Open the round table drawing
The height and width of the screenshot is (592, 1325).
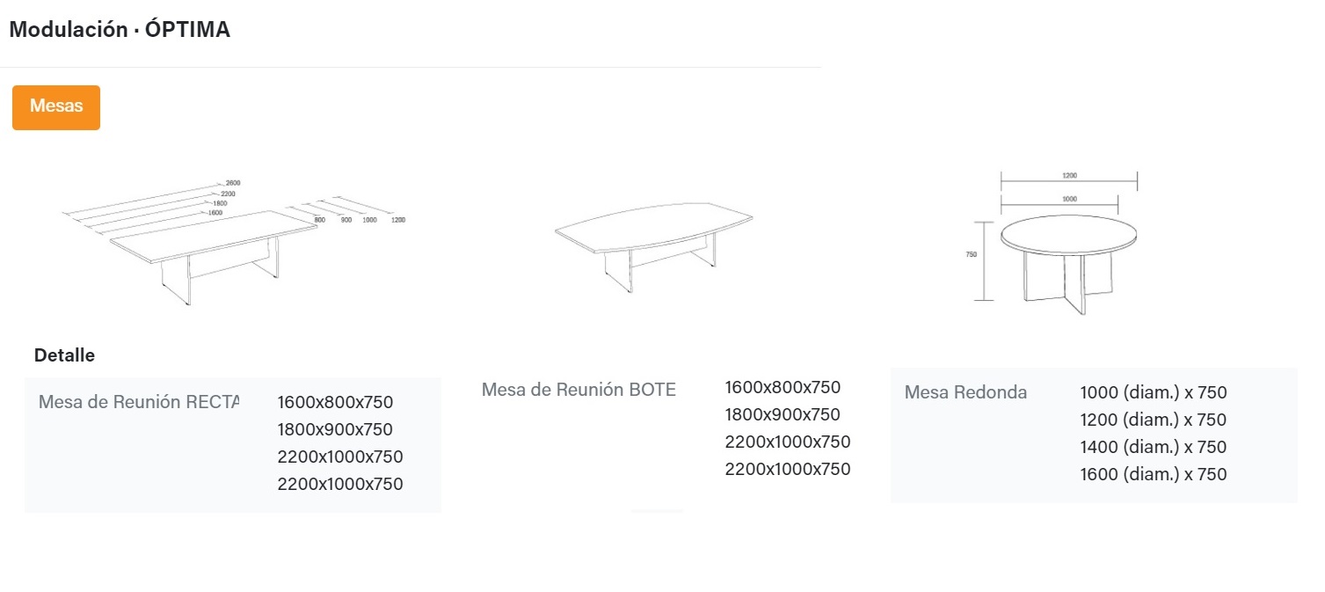(x=1068, y=255)
